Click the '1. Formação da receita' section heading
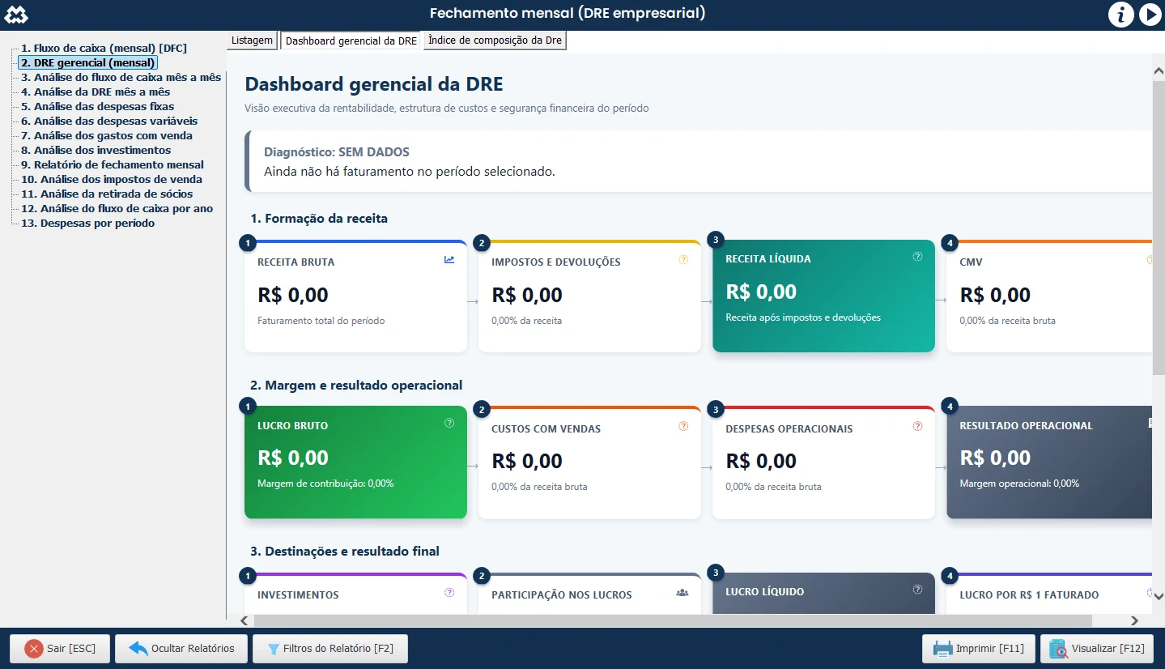The width and height of the screenshot is (1165, 669). coord(319,219)
